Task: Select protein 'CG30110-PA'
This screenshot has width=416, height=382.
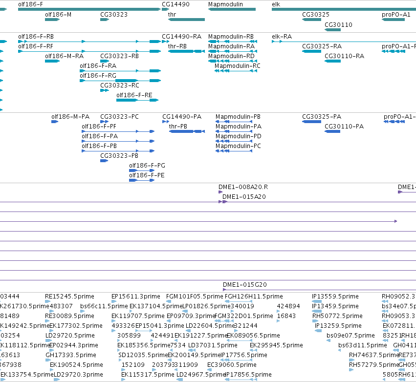Action: coord(344,127)
